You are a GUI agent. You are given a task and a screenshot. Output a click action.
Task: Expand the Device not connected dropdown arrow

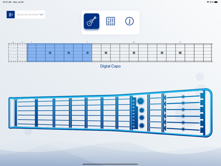(x=42, y=14)
